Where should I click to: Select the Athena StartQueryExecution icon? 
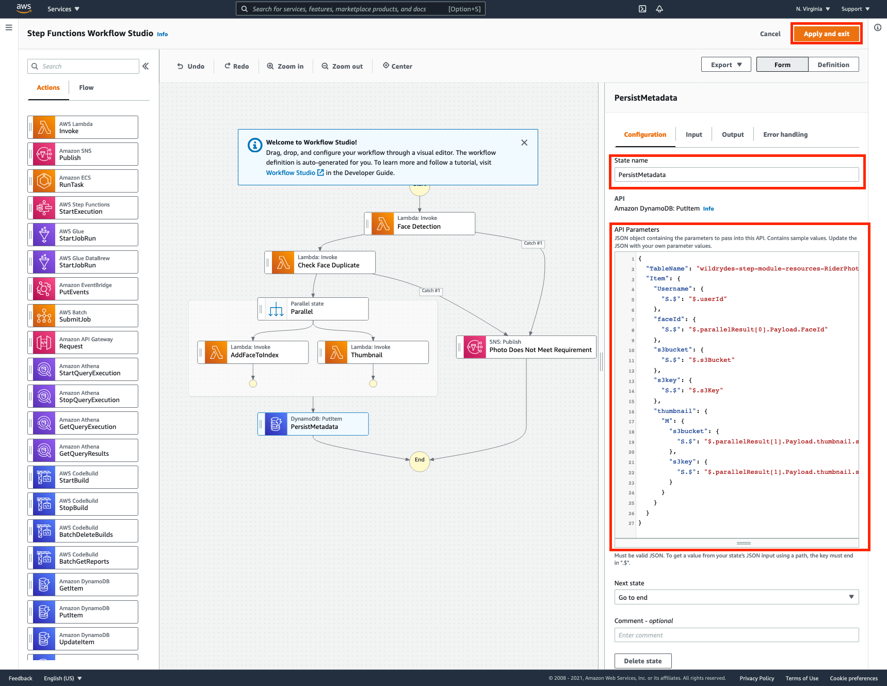point(44,369)
